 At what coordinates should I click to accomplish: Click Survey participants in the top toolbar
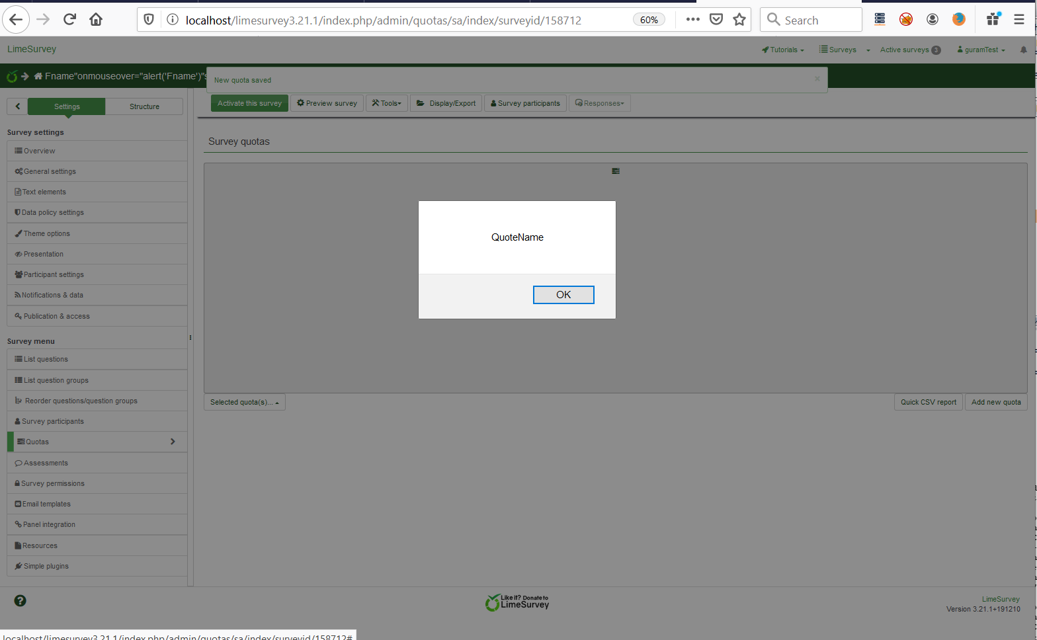(x=525, y=103)
